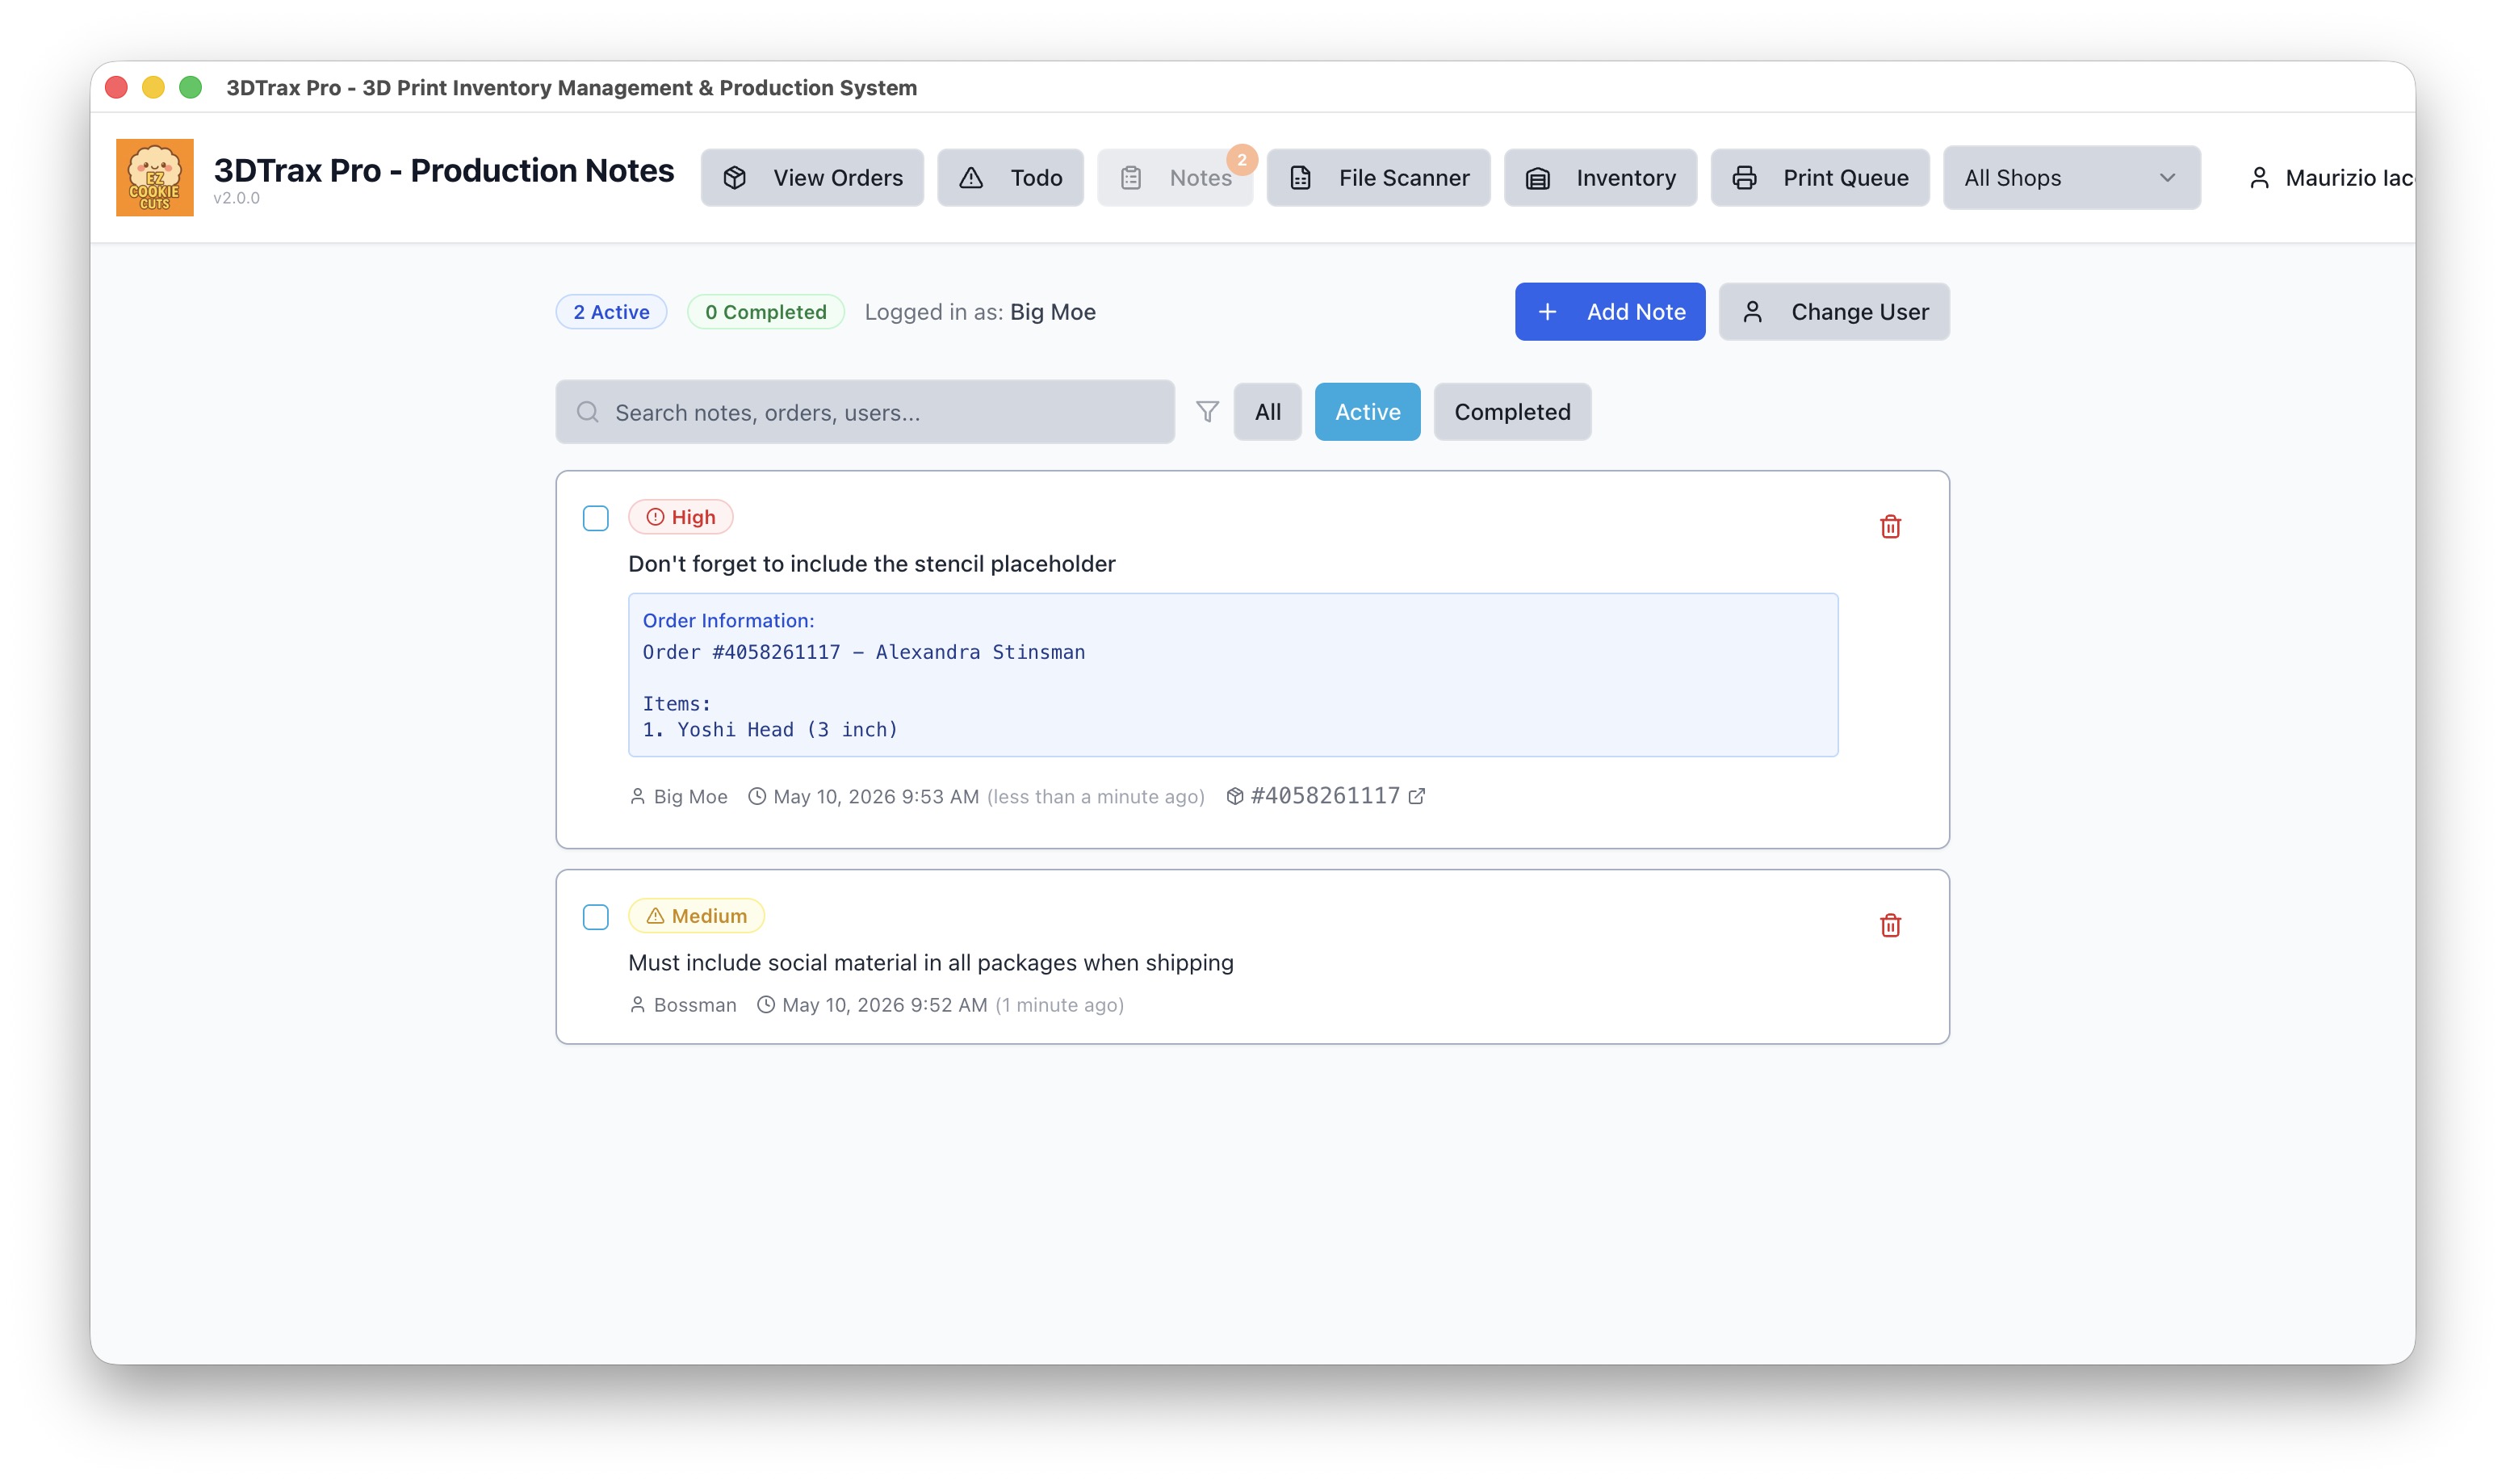
Task: Click the magnifier icon in search box
Action: [x=588, y=412]
